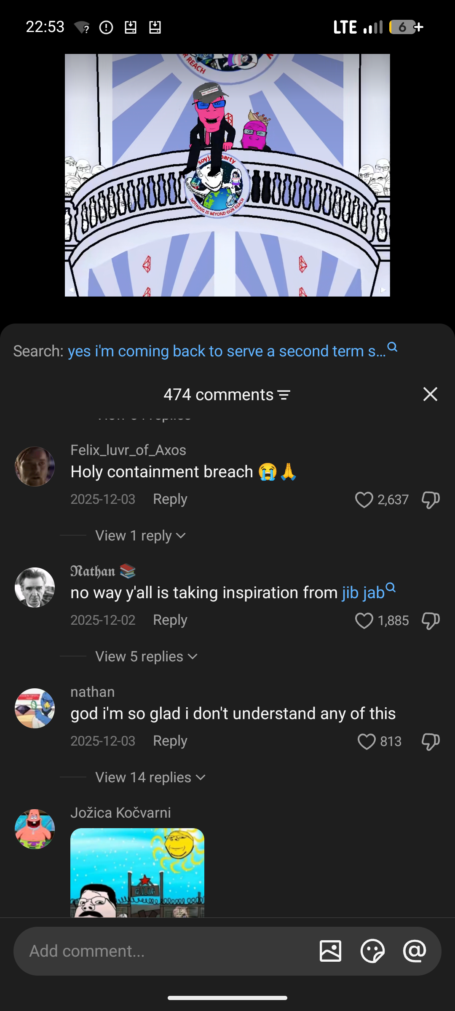Image resolution: width=455 pixels, height=1011 pixels.
Task: Tap the search icon next to jib jab
Action: pyautogui.click(x=391, y=587)
